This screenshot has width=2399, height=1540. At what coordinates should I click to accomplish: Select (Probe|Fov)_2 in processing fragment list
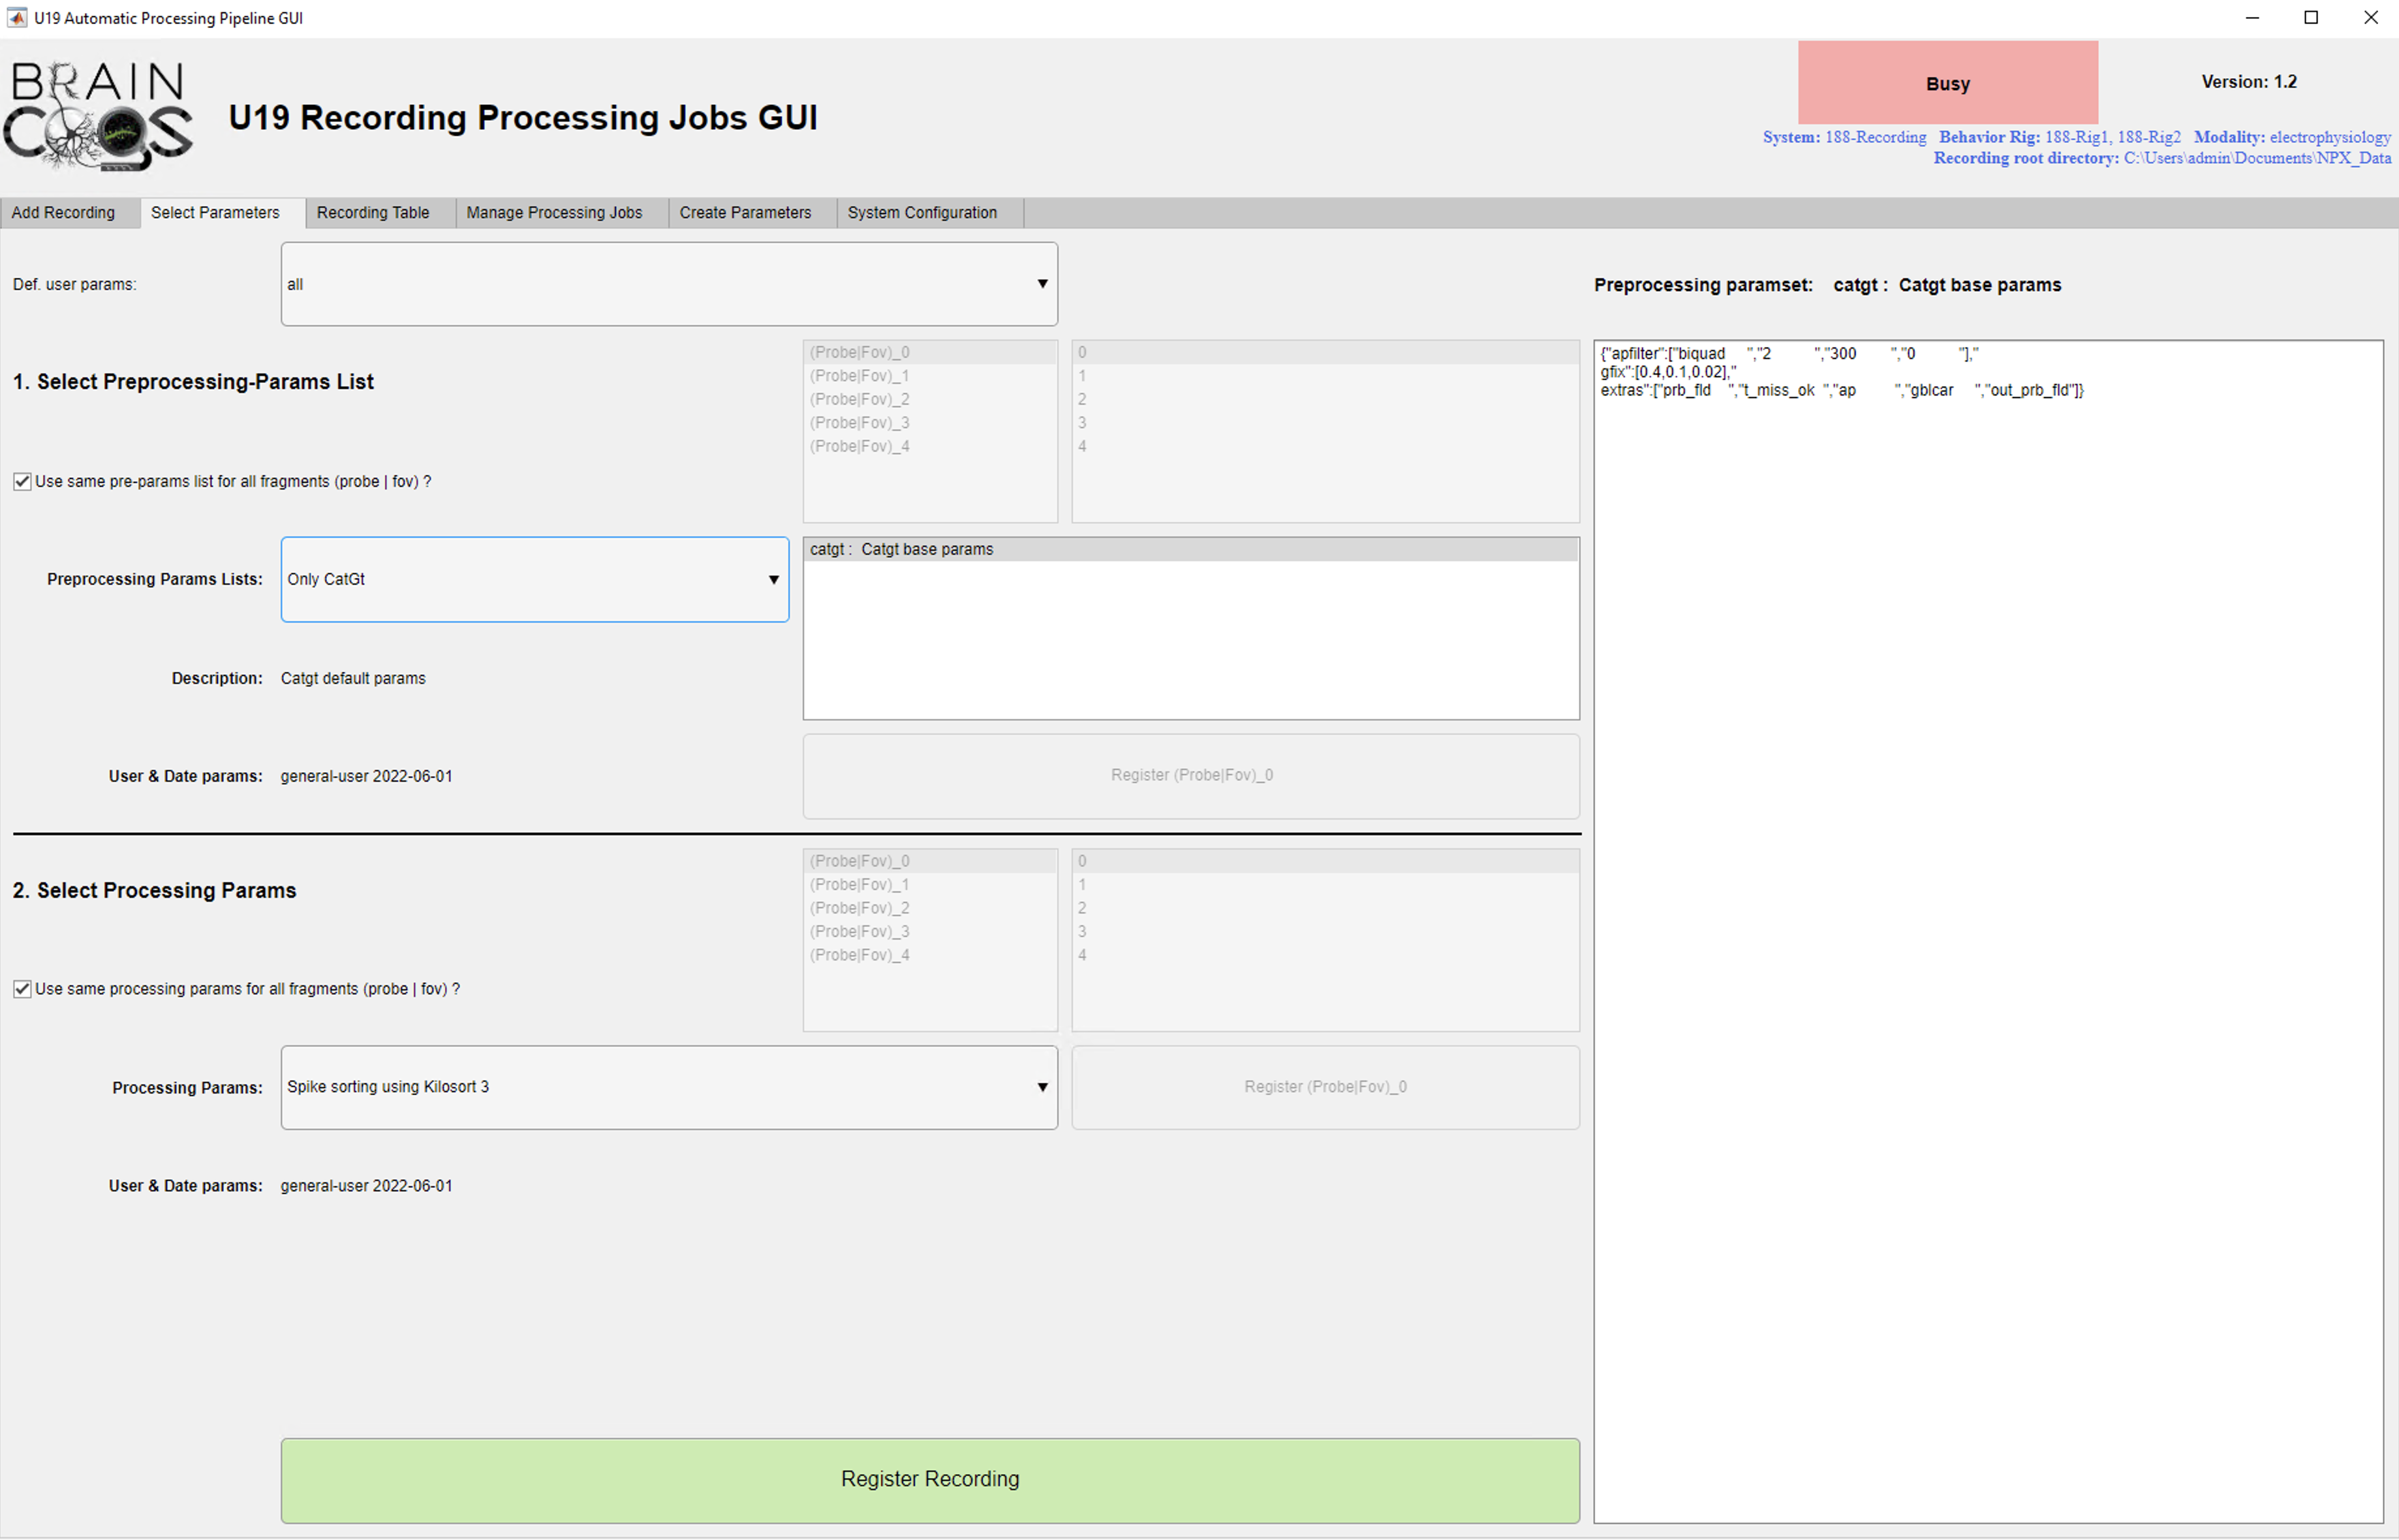[x=930, y=908]
